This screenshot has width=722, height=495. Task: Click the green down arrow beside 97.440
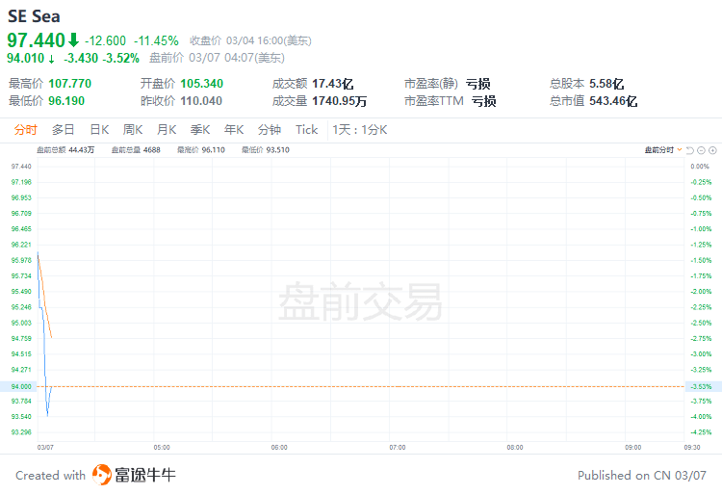[73, 40]
